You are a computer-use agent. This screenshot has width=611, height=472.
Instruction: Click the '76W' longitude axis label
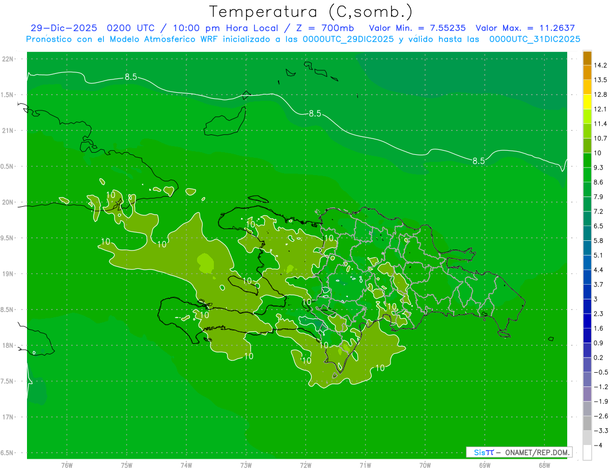pyautogui.click(x=67, y=465)
